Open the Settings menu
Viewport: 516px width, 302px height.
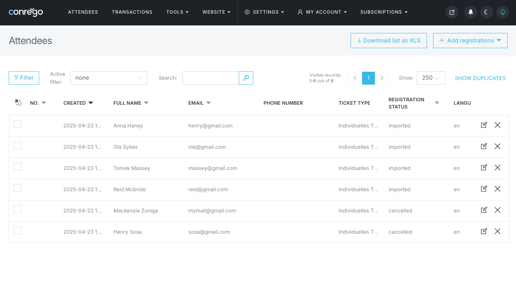tap(264, 12)
